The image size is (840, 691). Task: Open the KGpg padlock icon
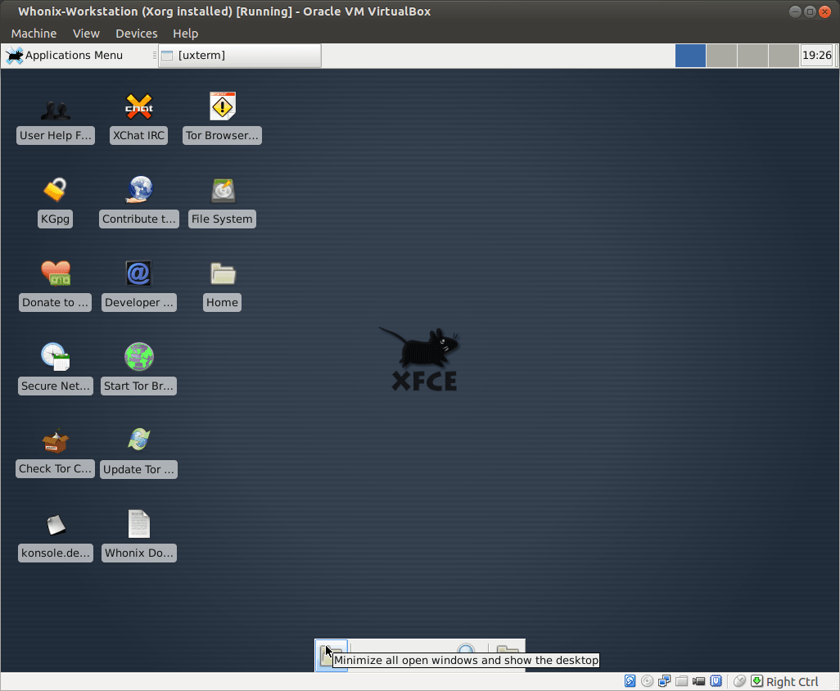(55, 190)
